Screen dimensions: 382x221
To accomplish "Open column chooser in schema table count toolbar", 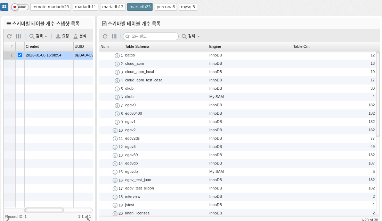I will pyautogui.click(x=114, y=36).
